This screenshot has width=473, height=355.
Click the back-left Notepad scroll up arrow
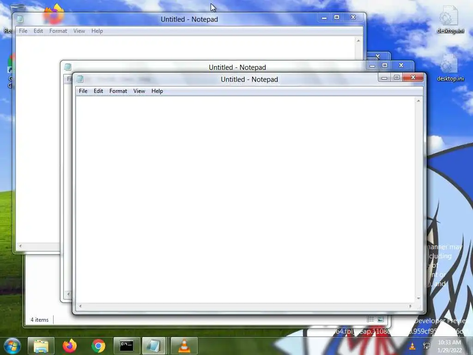[x=358, y=41]
